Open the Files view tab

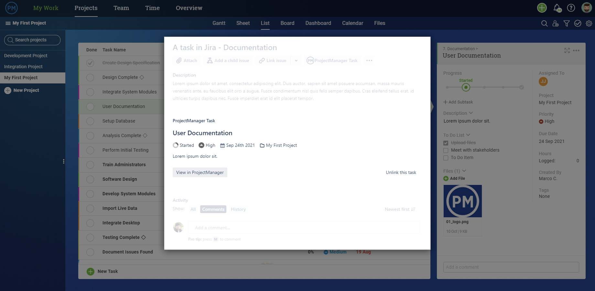click(380, 23)
